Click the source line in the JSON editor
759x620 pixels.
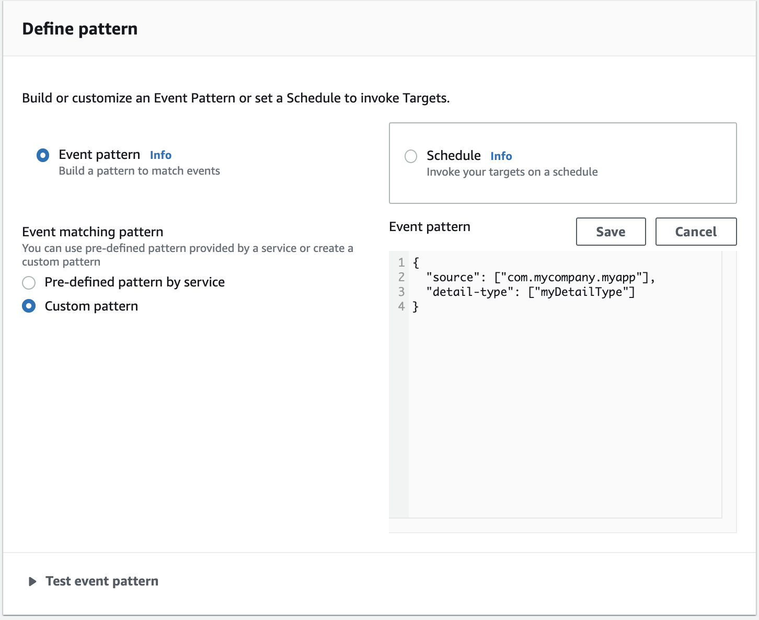point(540,277)
